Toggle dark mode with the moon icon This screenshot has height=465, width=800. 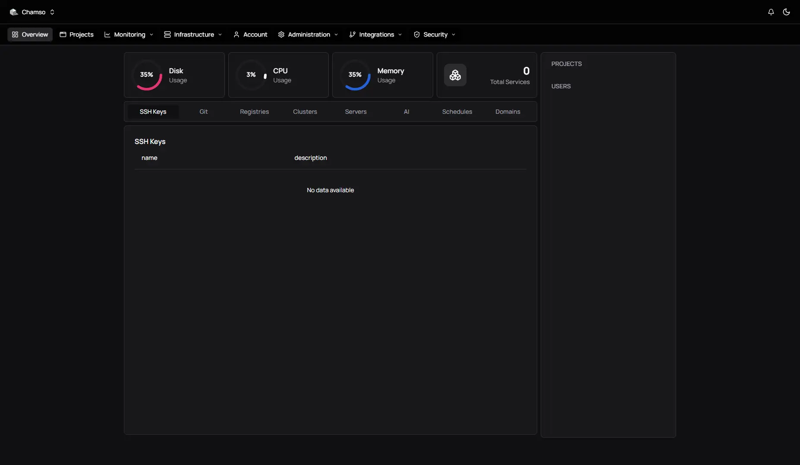point(786,12)
